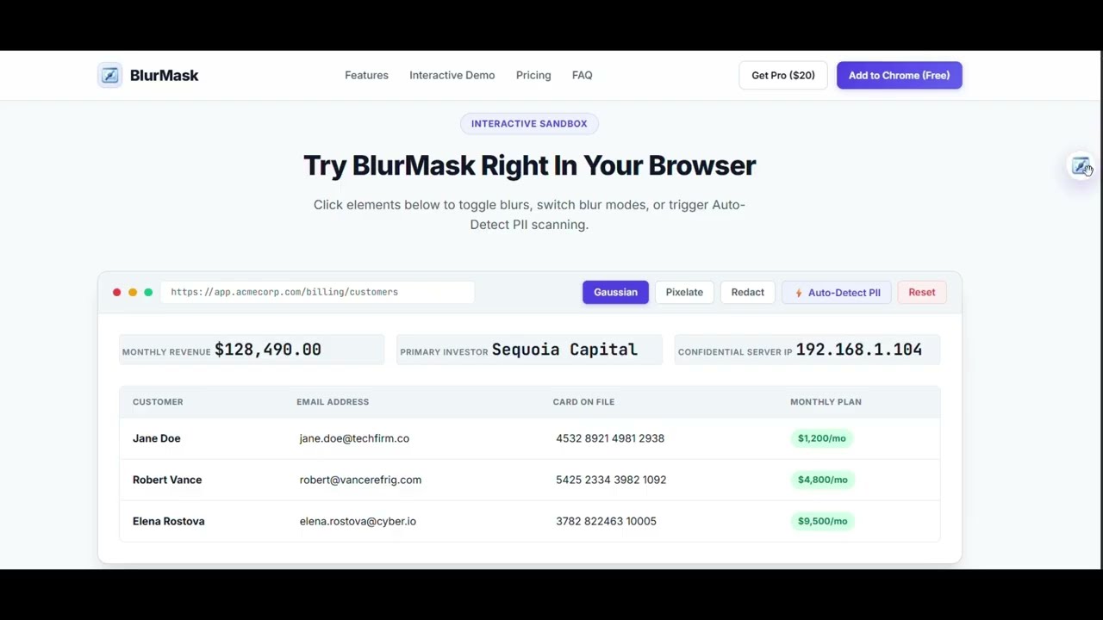Viewport: 1103px width, 620px height.
Task: Blur card number 5425 2334 3982 1092
Action: 611,480
